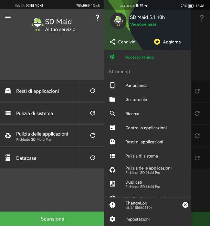Screen dimensions: 210x226
Task: Open Pulizia di sistema in left screen
Action: 39,113
